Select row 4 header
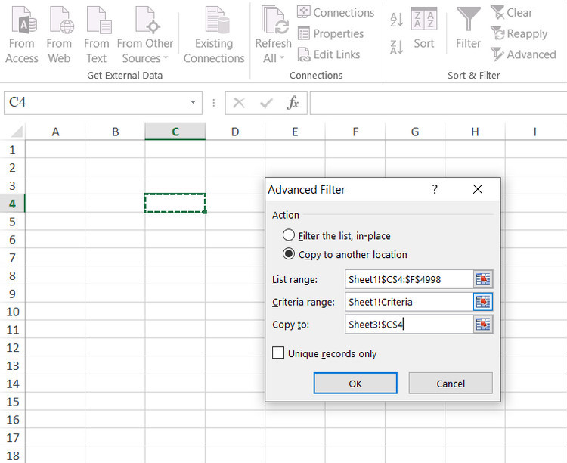The width and height of the screenshot is (567, 463). click(12, 204)
